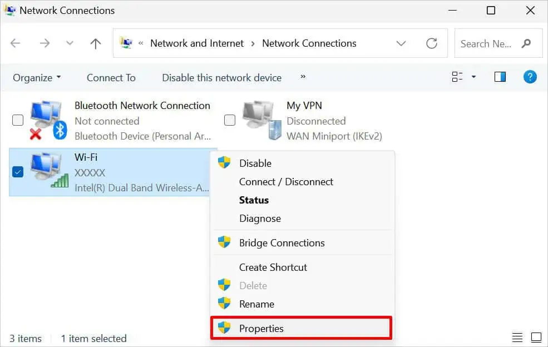Open the toolbar overflow chevron
Viewport: 548px width, 347px height.
click(302, 77)
